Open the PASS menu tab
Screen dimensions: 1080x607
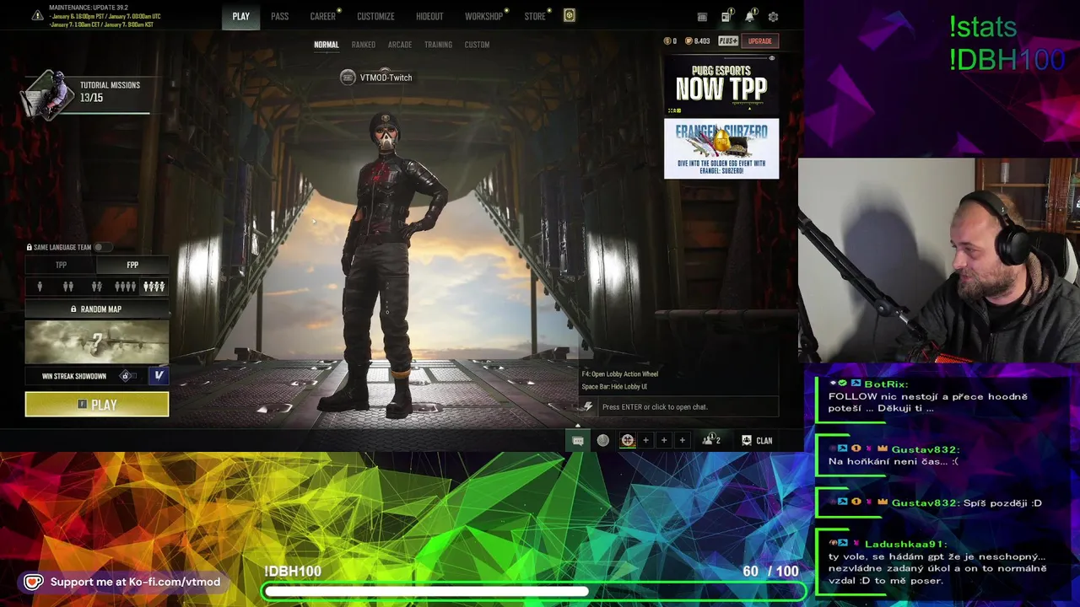[279, 16]
